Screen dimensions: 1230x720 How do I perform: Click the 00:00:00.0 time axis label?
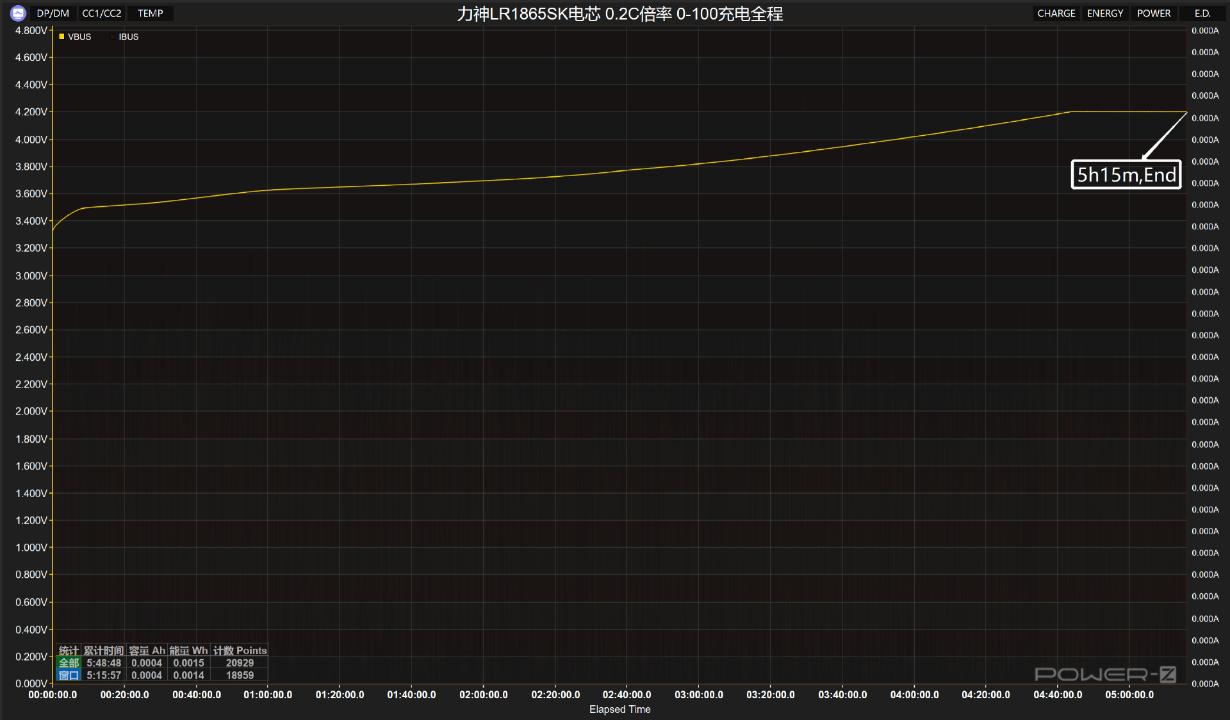[53, 694]
